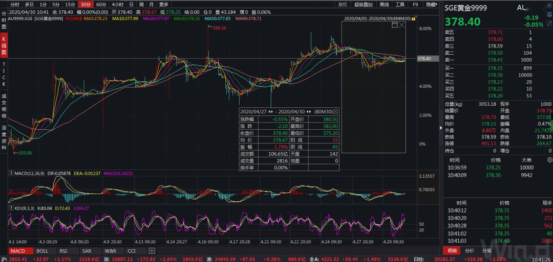
Task: Step the statistics start date 2020/04/27 arrows
Action: [x=270, y=111]
